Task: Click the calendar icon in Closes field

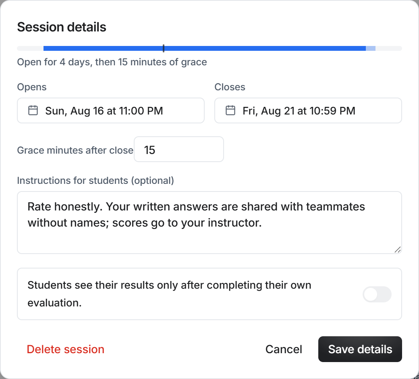Action: tap(230, 110)
